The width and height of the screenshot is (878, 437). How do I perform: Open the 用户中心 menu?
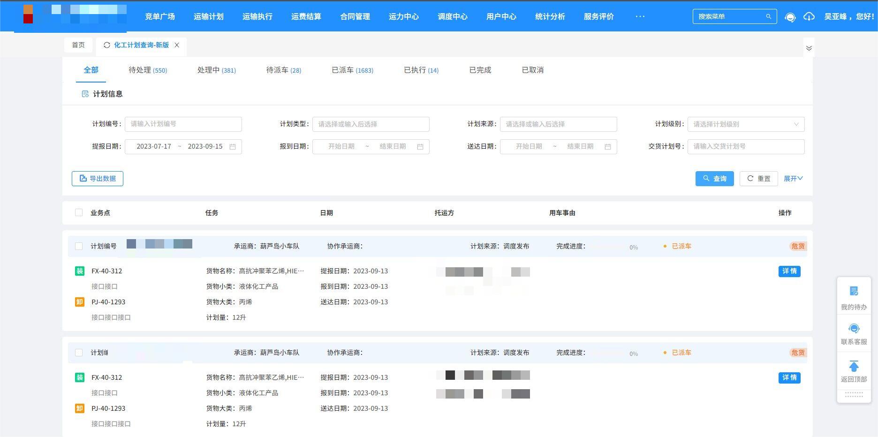501,16
